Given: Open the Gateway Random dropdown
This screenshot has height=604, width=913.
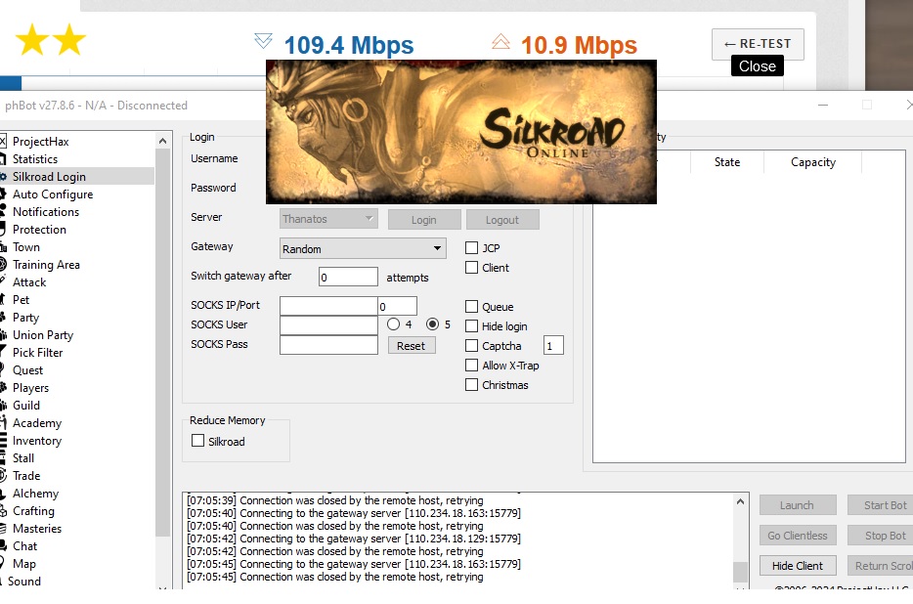Looking at the screenshot, I should 363,249.
